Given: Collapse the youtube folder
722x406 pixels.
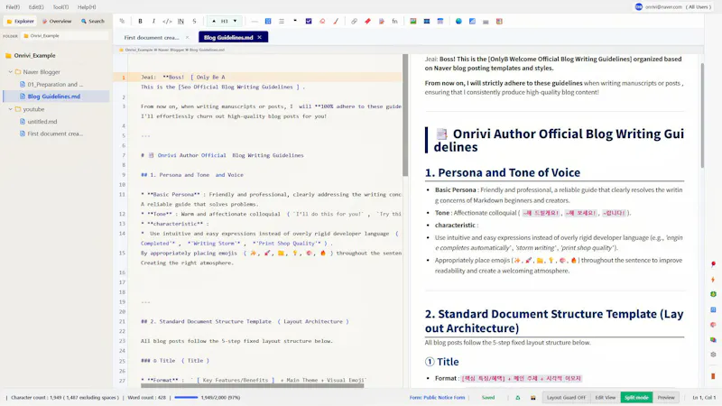Looking at the screenshot, I should (x=10, y=109).
